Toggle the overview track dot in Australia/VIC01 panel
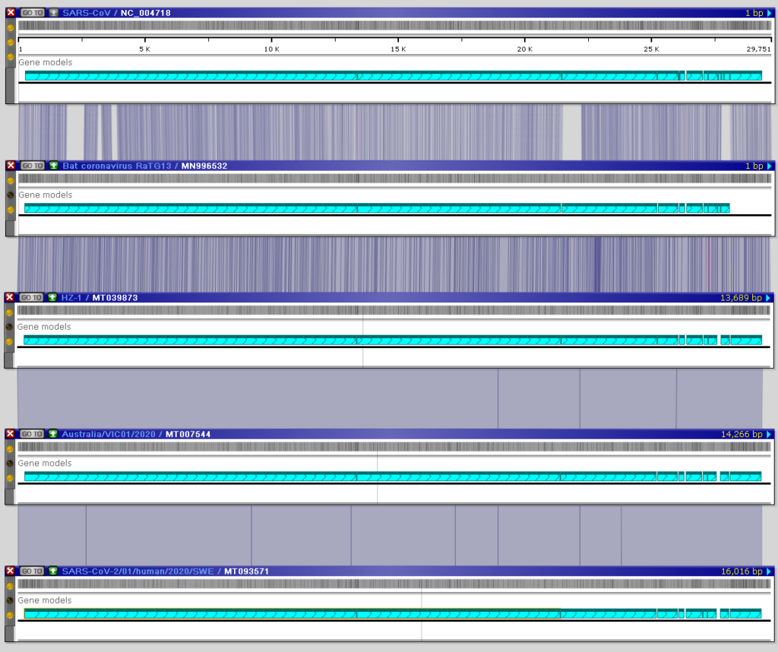 10,448
